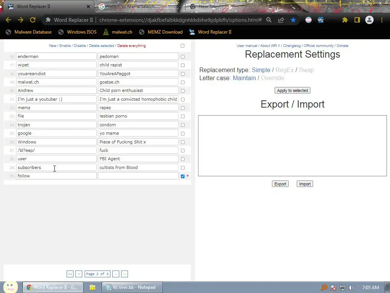Image resolution: width=390 pixels, height=293 pixels.
Task: Open the Donate link
Action: pos(342,46)
